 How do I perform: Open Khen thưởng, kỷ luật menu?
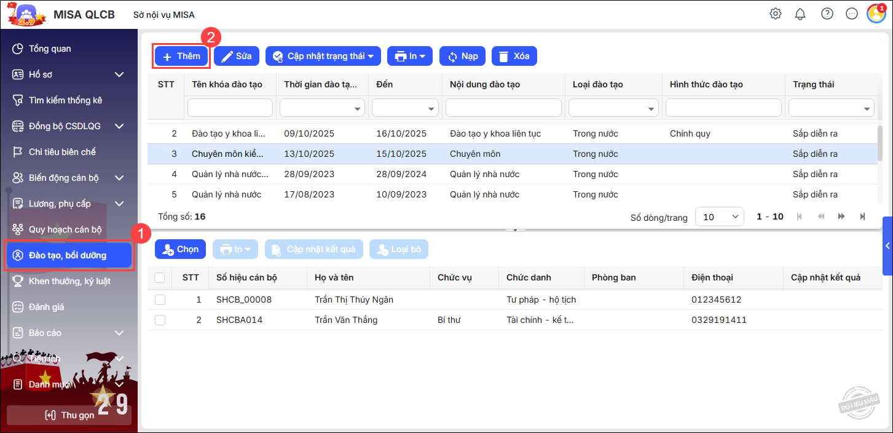point(69,281)
